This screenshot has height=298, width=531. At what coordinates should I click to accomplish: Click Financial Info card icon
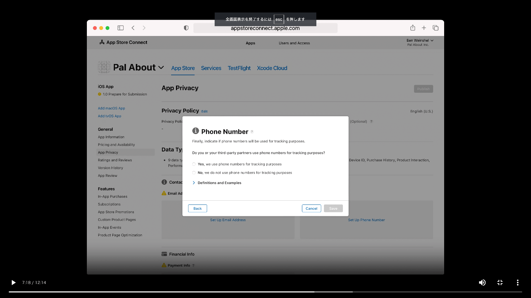pos(164,254)
